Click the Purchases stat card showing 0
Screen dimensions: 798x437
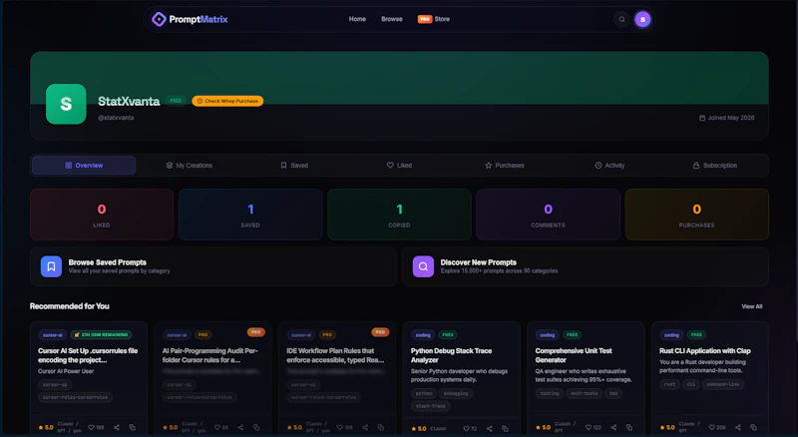[x=696, y=215]
